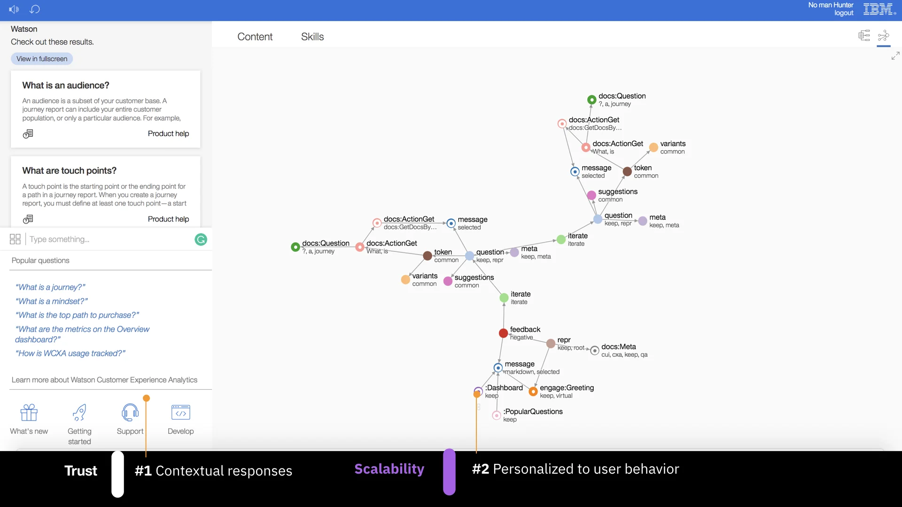Mute sound with the speaker icon
Viewport: 902px width, 507px height.
[x=14, y=9]
